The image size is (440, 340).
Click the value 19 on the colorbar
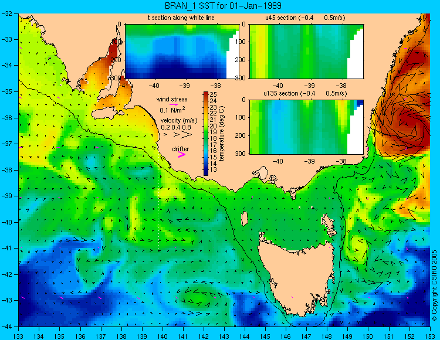(x=214, y=132)
